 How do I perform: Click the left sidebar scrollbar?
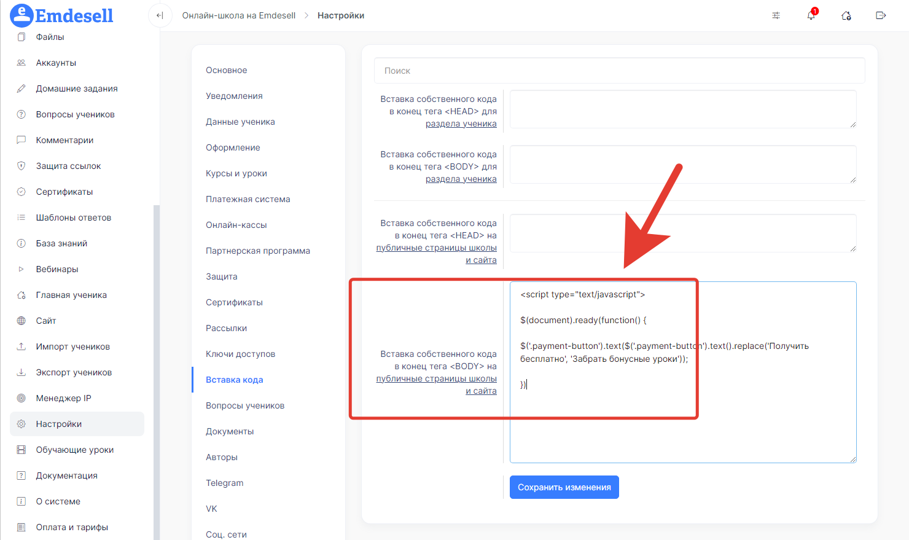click(x=157, y=369)
